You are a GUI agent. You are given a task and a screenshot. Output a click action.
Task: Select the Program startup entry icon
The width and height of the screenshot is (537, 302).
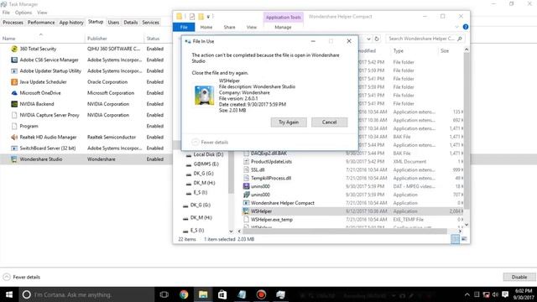(x=14, y=126)
